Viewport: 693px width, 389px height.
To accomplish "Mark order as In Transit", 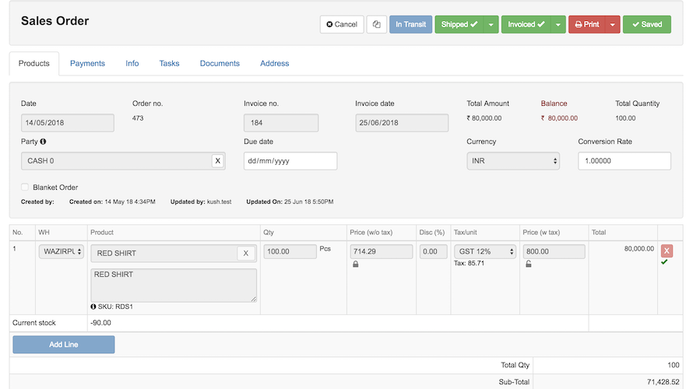I will (410, 24).
